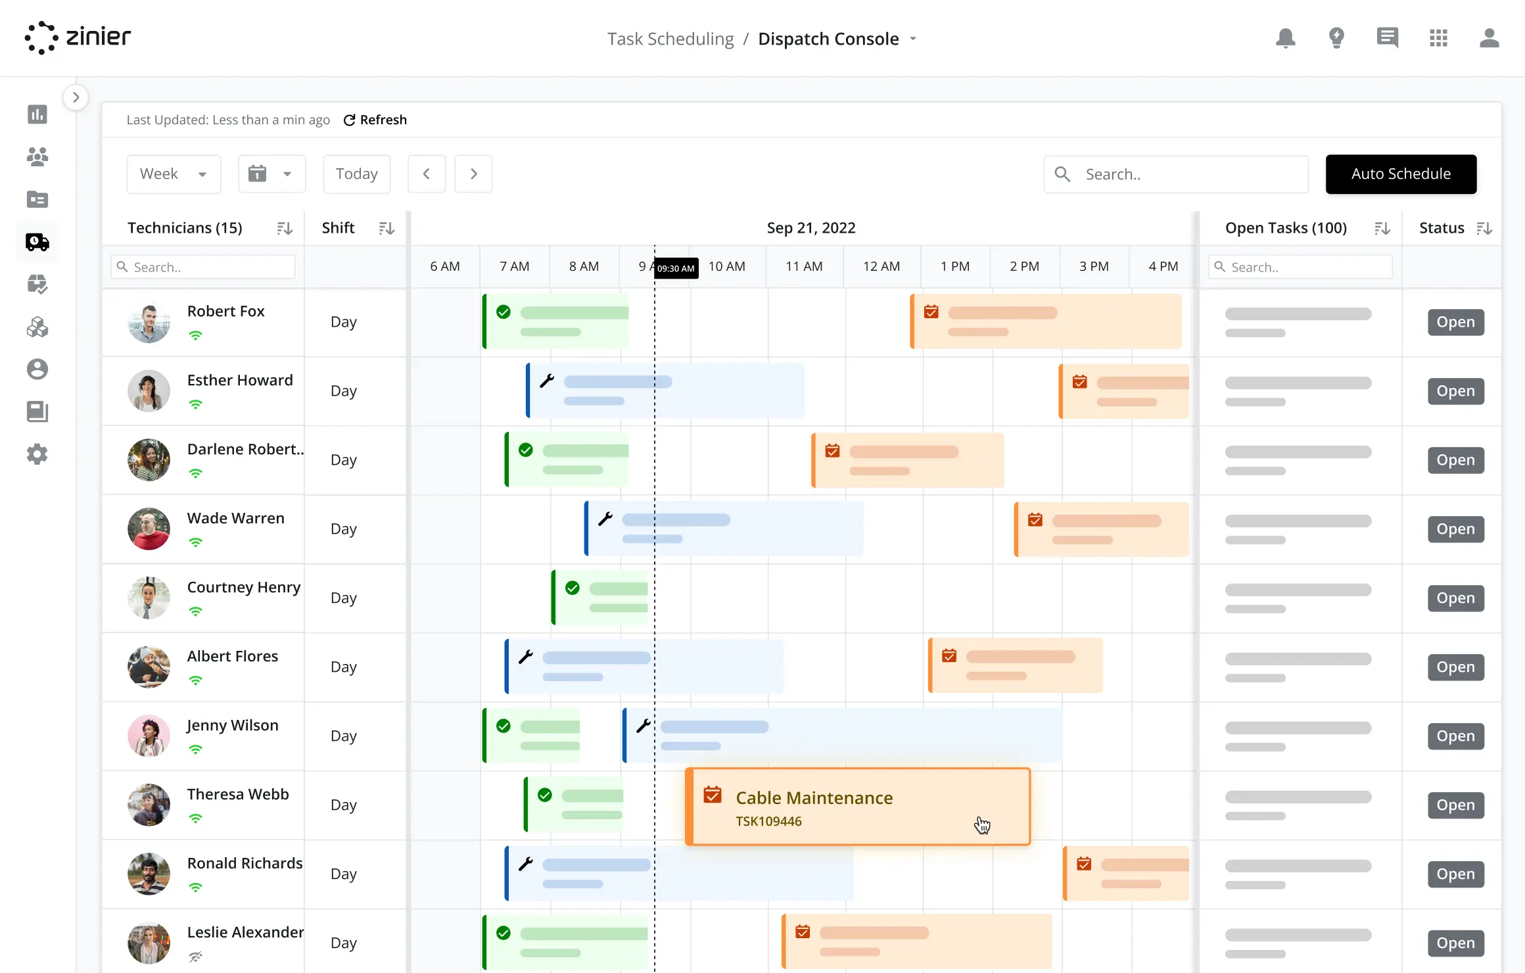
Task: Sort the Shift column
Action: pos(387,228)
